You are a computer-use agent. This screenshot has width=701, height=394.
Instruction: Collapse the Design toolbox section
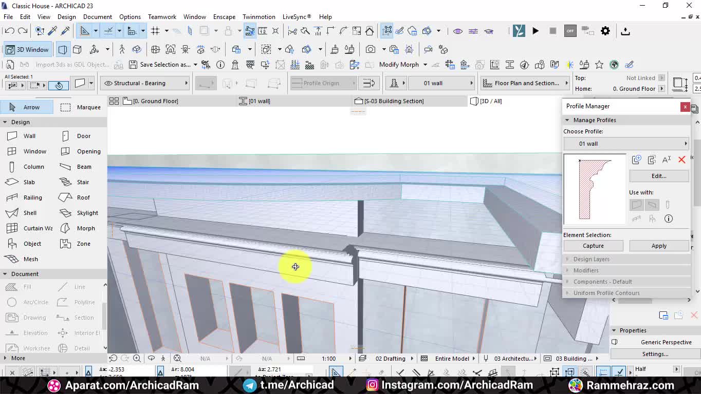coord(5,122)
